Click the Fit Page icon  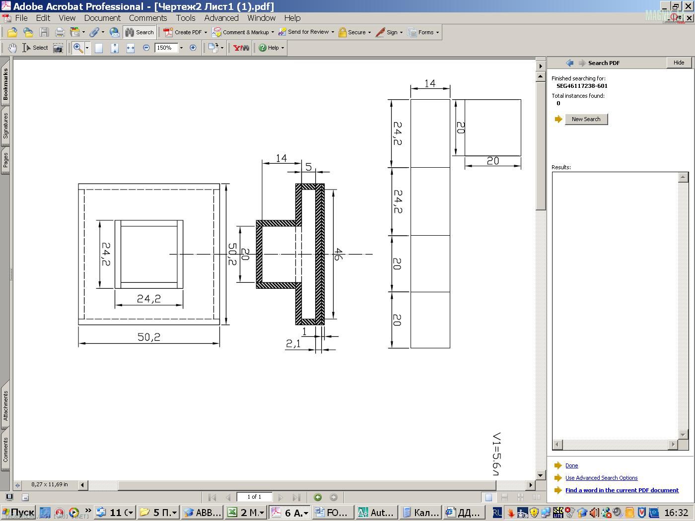pos(115,48)
